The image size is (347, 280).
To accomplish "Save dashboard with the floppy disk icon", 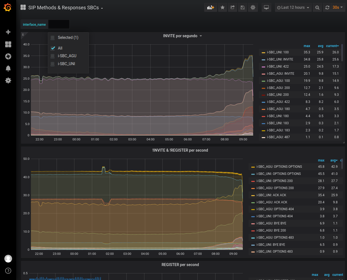I will point(243,7).
